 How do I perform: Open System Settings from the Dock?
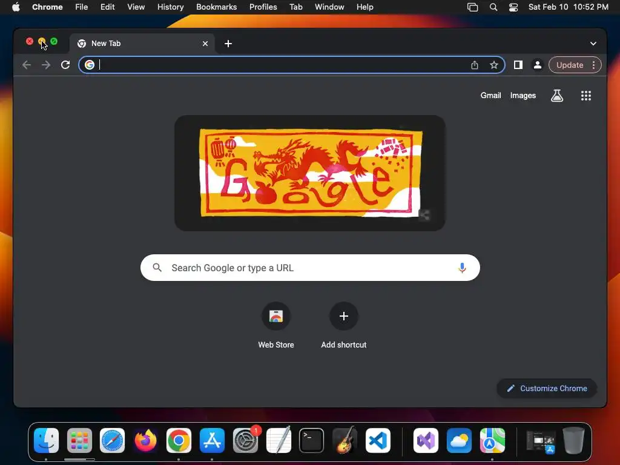click(245, 440)
